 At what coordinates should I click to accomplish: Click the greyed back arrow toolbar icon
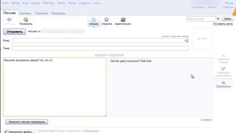coord(9,20)
